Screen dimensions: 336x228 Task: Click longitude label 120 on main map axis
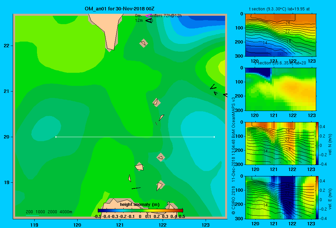pos(77,225)
